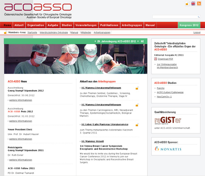Click the 29. Jahrestagung ACO-ASSO 2012 ticker
This screenshot has width=205, height=176.
(x=116, y=41)
